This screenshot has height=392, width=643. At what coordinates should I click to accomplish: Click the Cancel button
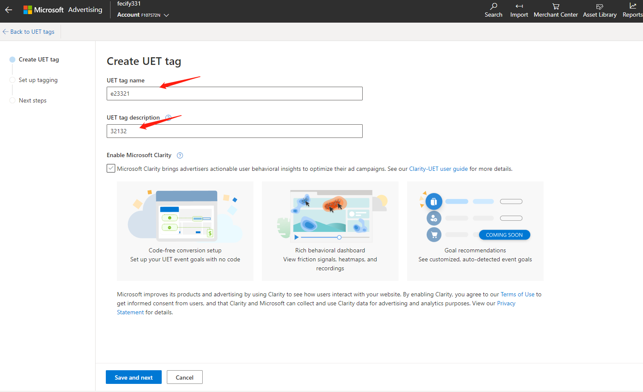click(x=184, y=377)
